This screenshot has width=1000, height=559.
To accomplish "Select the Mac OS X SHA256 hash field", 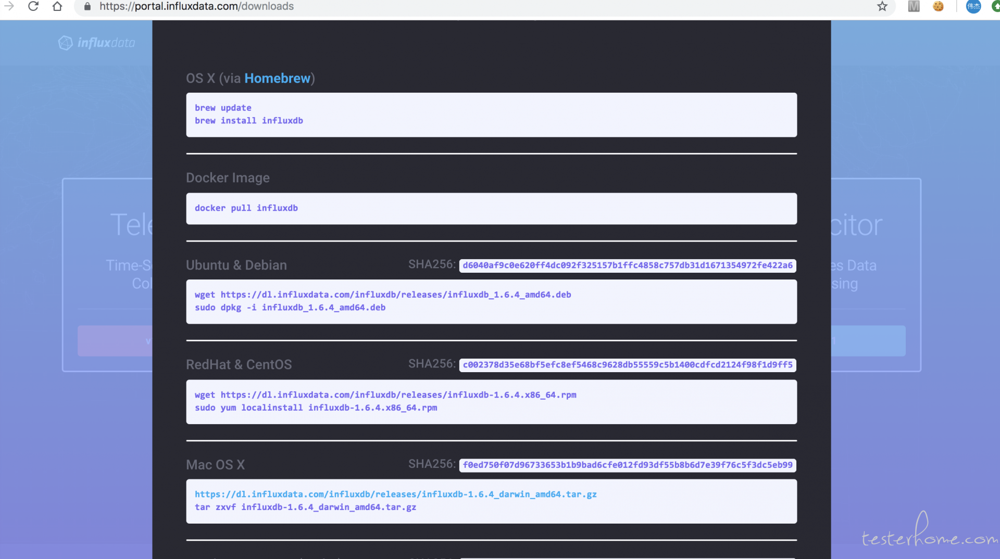I will 627,465.
